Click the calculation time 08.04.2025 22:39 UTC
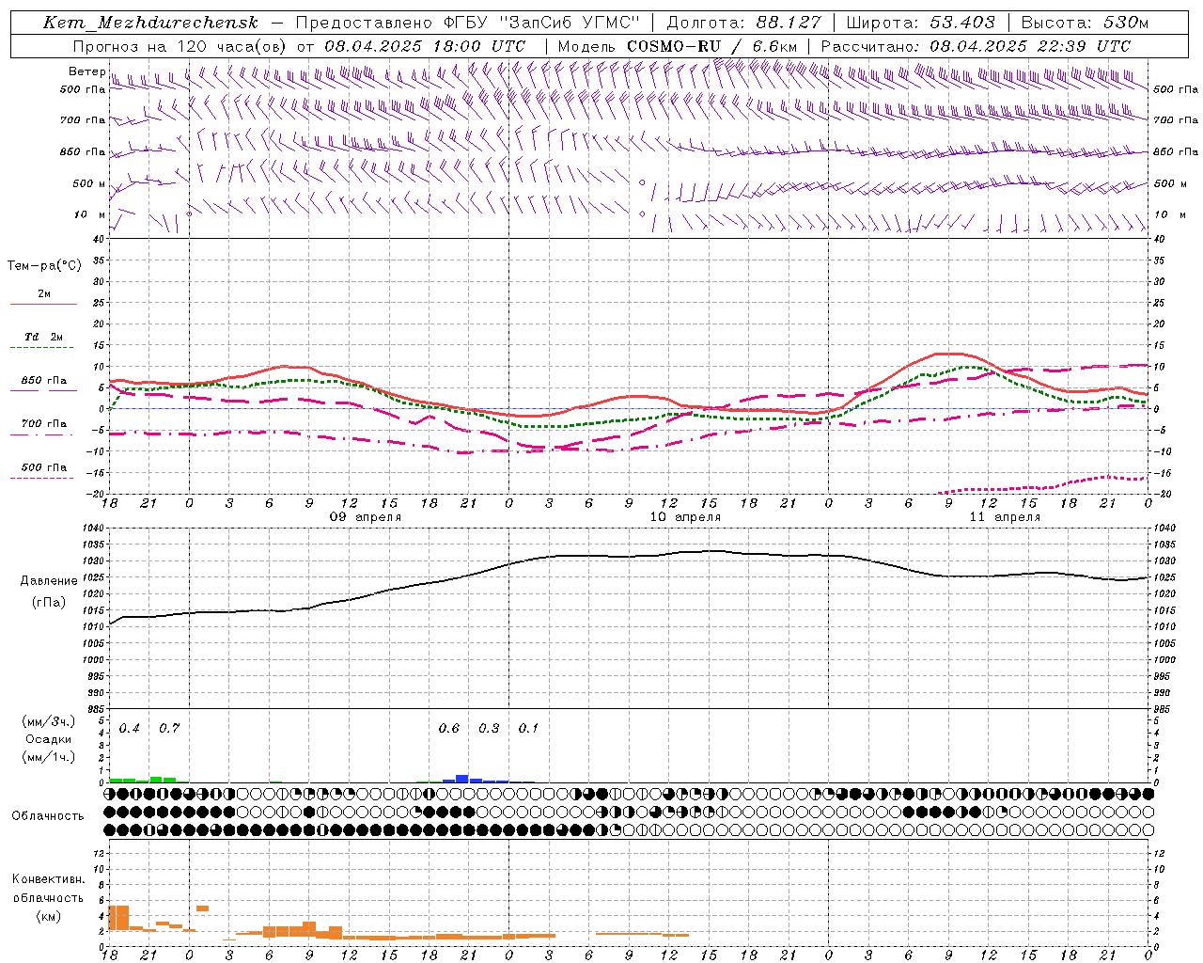This screenshot has width=1203, height=963. (x=1030, y=46)
